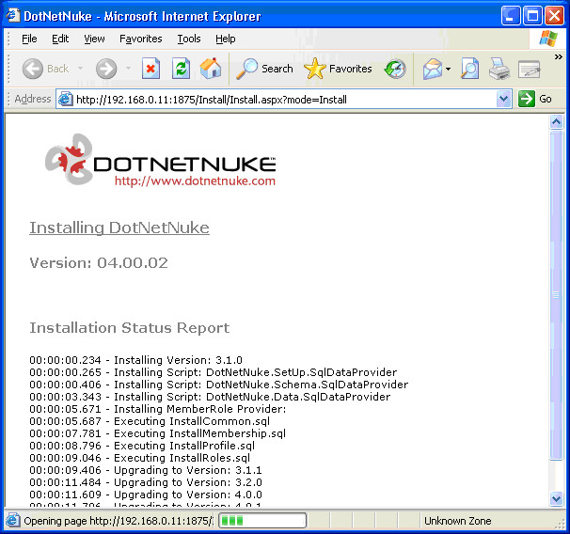
Task: Click the Print printer icon
Action: point(499,69)
